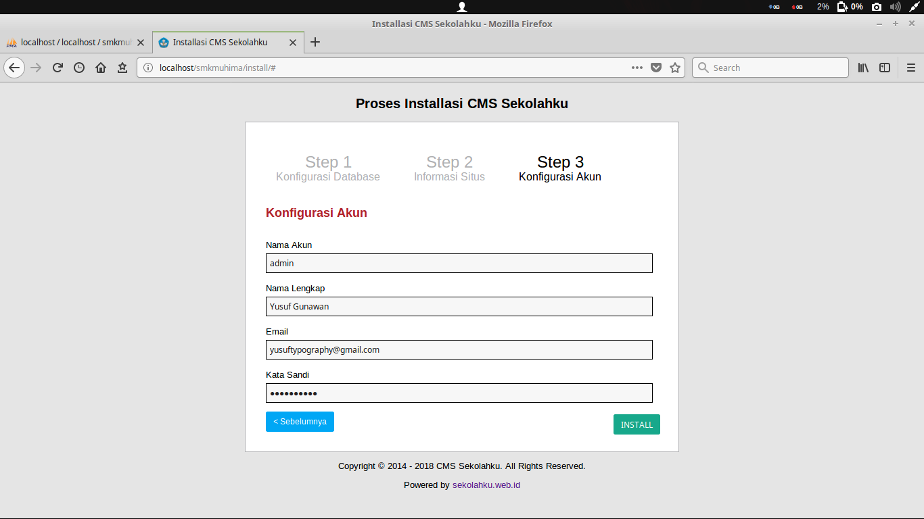Toggle the sidebar panel icon
This screenshot has width=924, height=519.
[x=885, y=68]
